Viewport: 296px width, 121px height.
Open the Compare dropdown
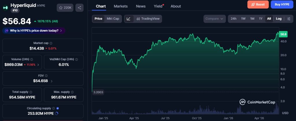214,19
